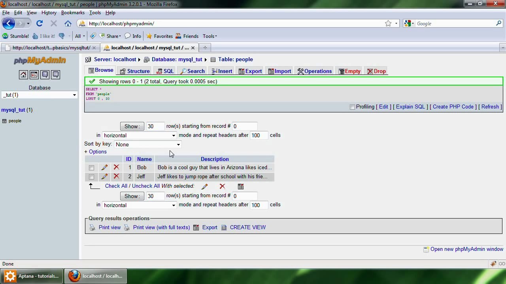Image resolution: width=506 pixels, height=284 pixels.
Task: Click Print view (with full texts) link
Action: click(161, 228)
